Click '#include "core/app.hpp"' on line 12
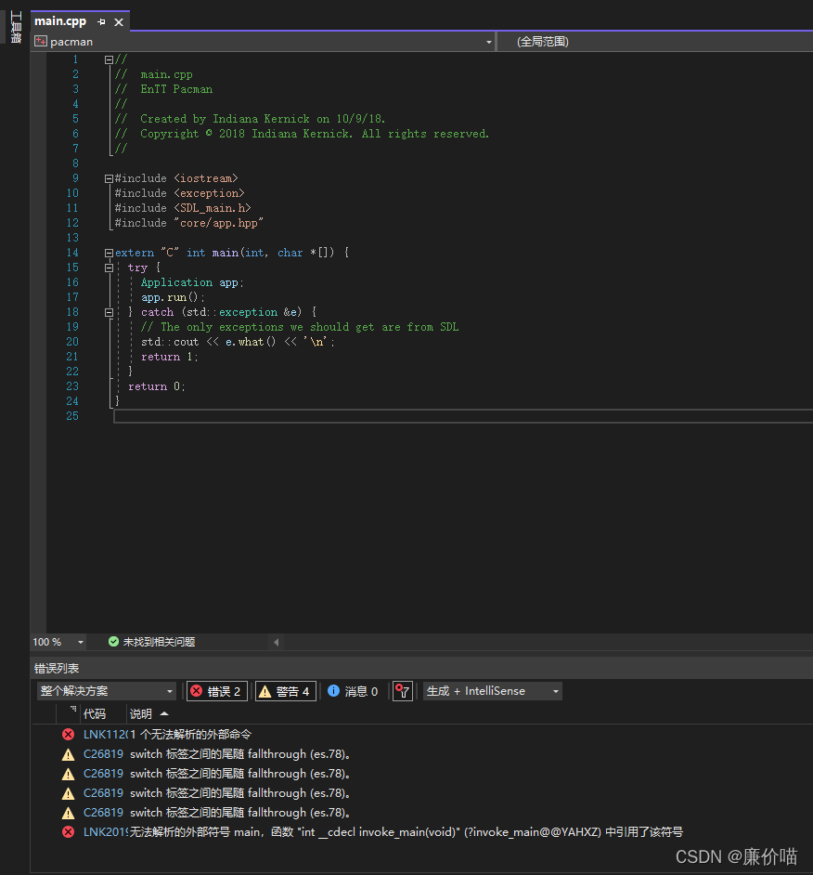 pos(189,223)
